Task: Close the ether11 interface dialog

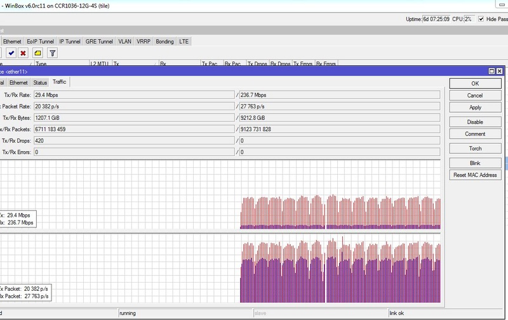Action: coord(500,72)
